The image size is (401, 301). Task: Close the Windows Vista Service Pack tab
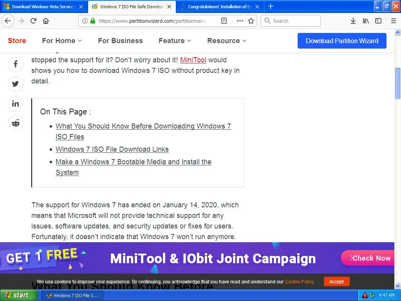coord(81,7)
